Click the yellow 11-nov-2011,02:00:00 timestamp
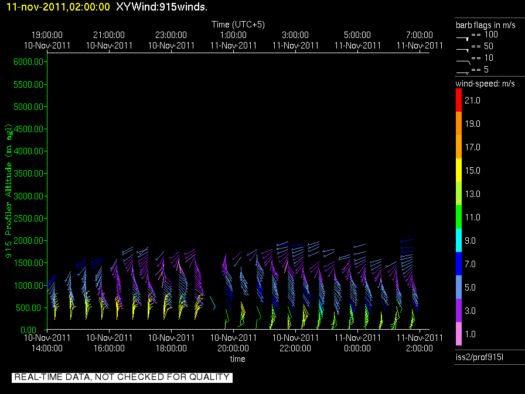525x394 pixels. [x=57, y=7]
